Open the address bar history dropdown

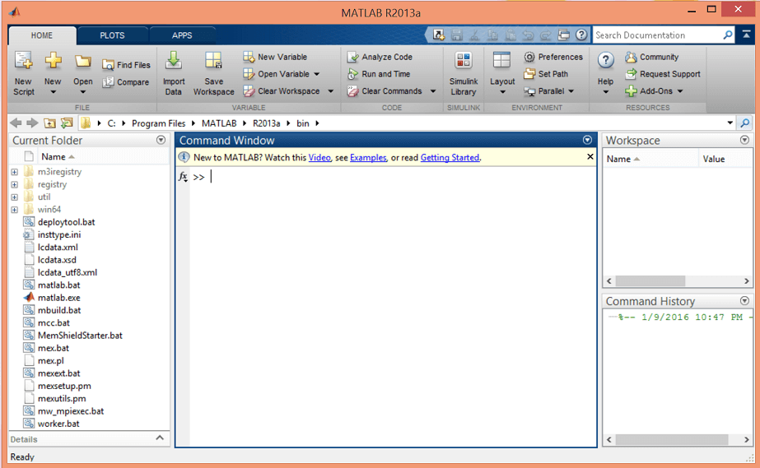(x=730, y=123)
